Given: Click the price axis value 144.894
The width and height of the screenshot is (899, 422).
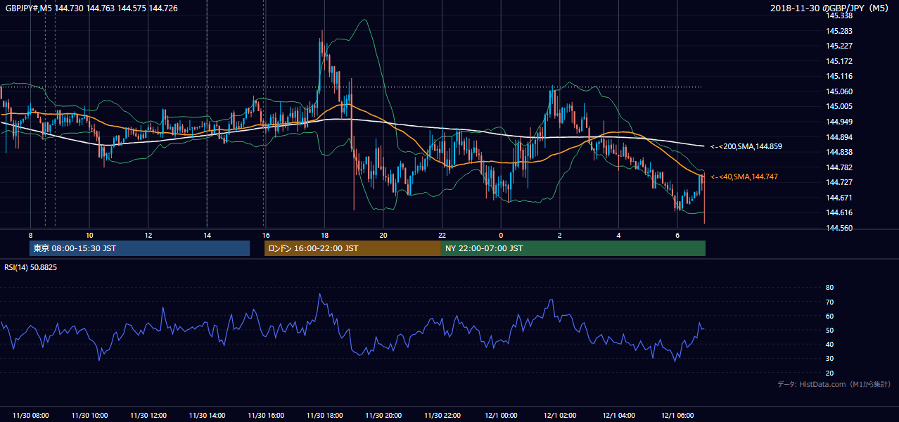Looking at the screenshot, I should (x=839, y=137).
